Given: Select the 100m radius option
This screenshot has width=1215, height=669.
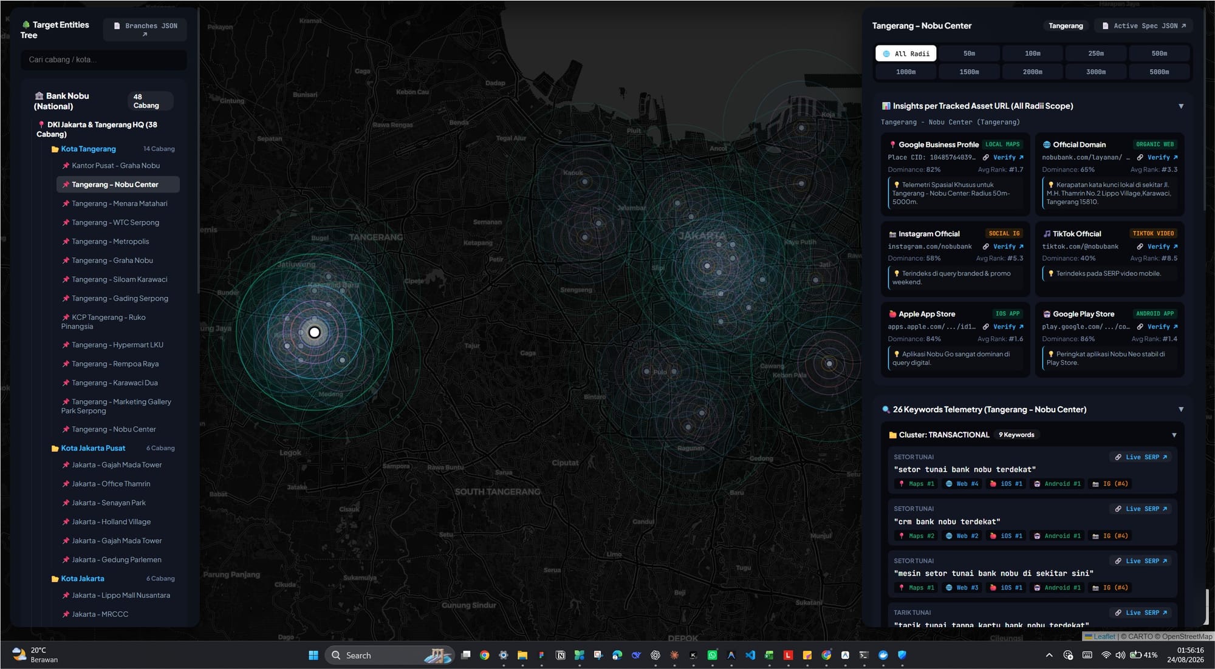Looking at the screenshot, I should tap(1032, 53).
